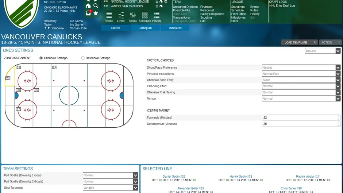
Task: Open Standings menu item
Action: pyautogui.click(x=238, y=7)
